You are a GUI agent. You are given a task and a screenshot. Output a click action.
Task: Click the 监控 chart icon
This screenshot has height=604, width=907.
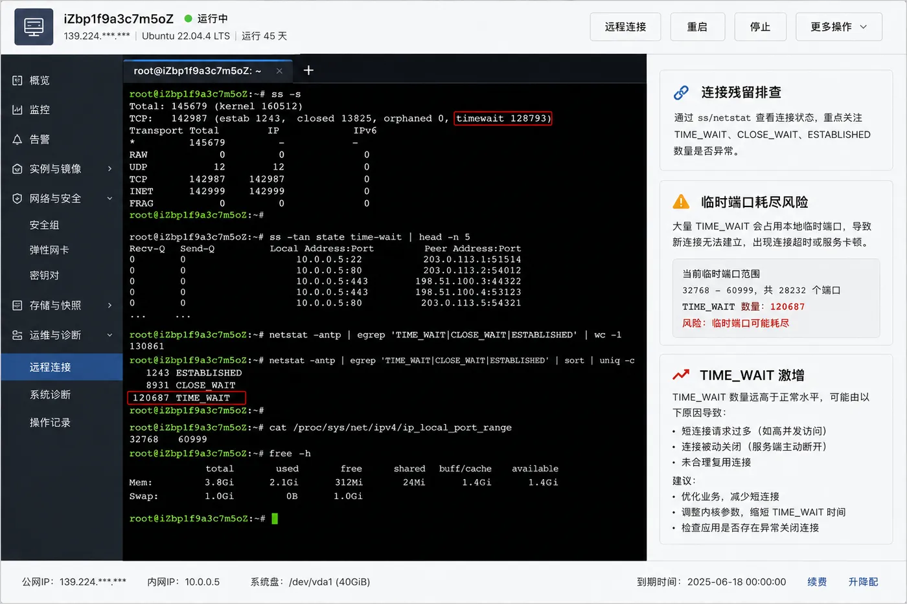17,109
